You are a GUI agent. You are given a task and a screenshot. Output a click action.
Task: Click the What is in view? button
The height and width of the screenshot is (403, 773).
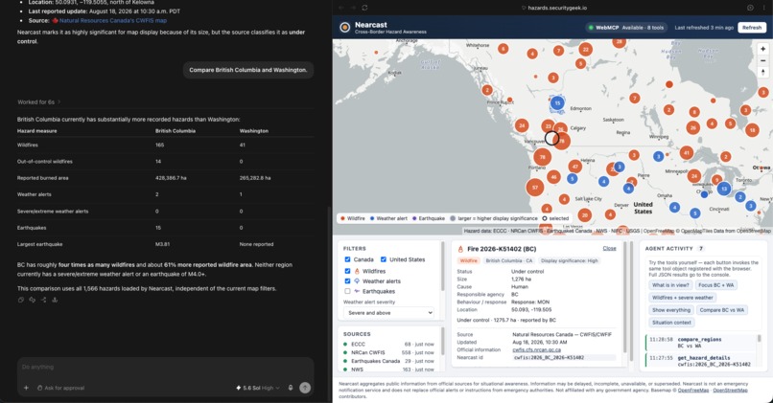[x=670, y=285]
